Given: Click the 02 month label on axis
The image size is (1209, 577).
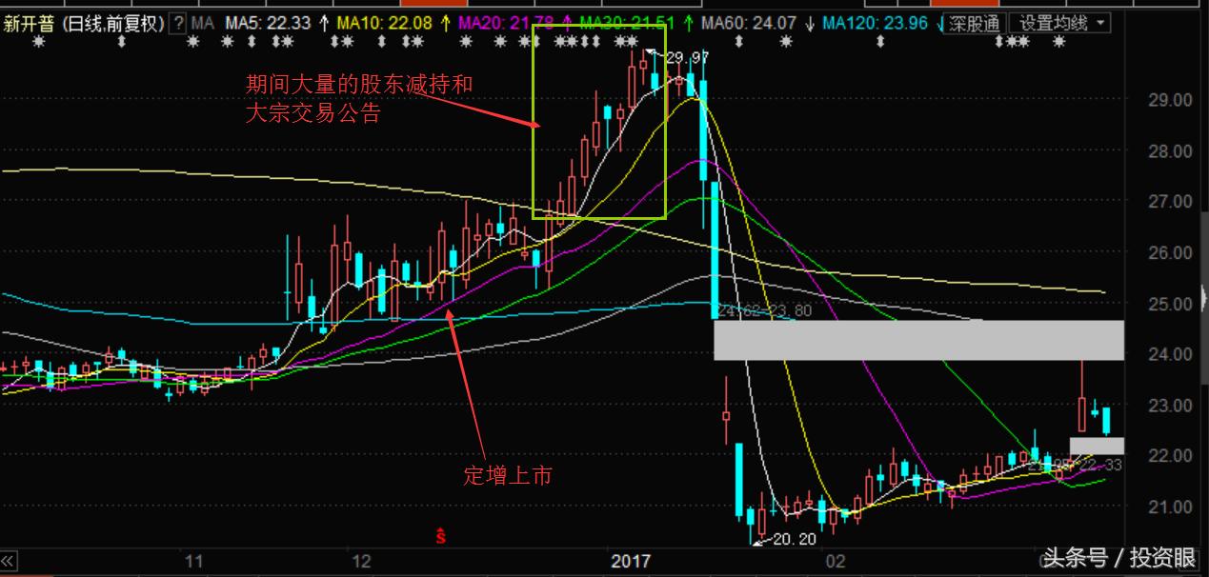Looking at the screenshot, I should tap(836, 561).
